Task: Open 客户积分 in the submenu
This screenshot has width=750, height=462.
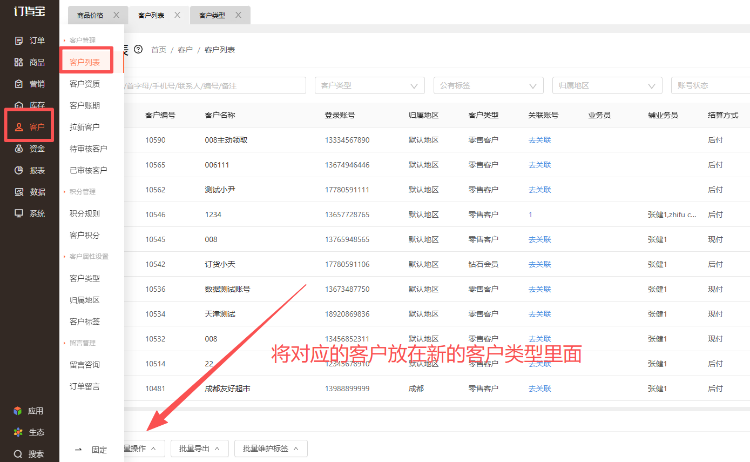Action: coord(85,235)
